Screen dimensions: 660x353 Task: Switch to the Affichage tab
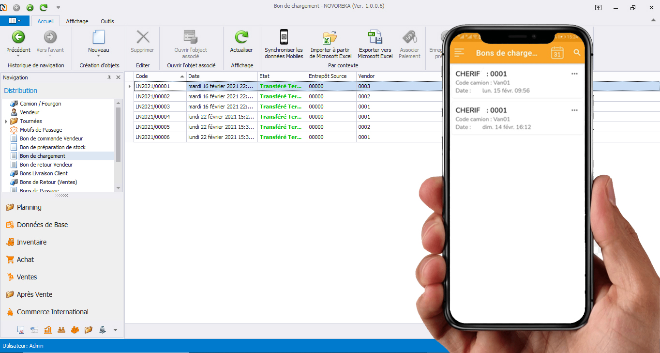[77, 21]
